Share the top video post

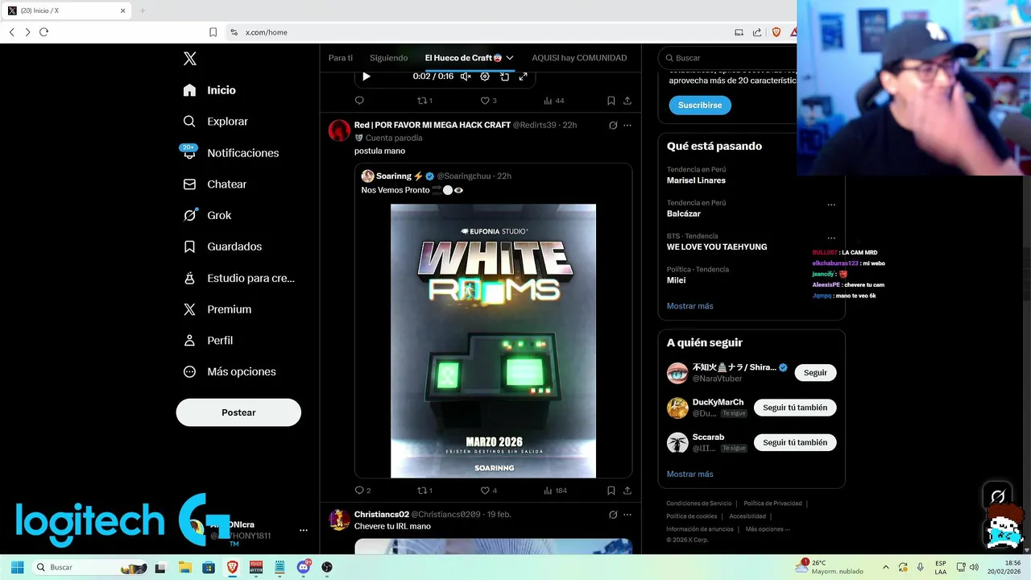[627, 101]
